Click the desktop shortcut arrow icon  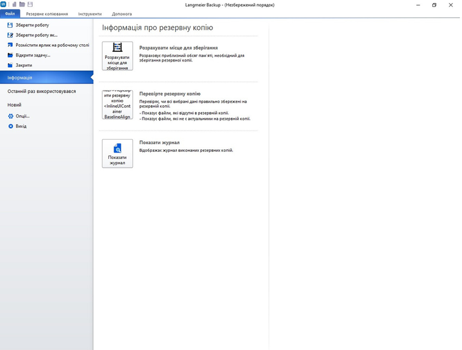click(10, 45)
